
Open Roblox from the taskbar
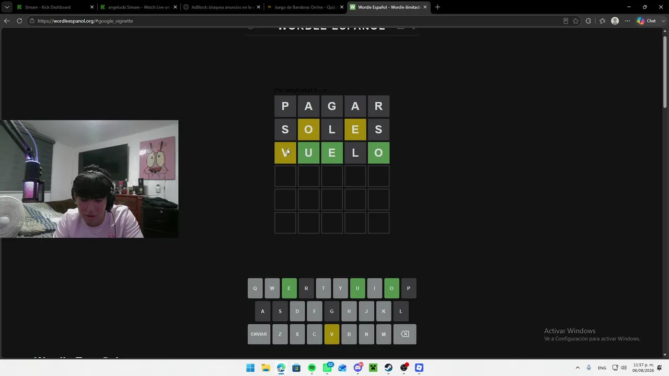pyautogui.click(x=419, y=368)
